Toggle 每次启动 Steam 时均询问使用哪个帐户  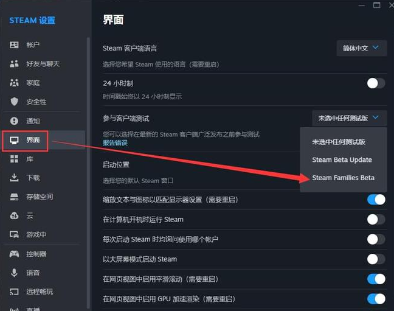(x=376, y=239)
